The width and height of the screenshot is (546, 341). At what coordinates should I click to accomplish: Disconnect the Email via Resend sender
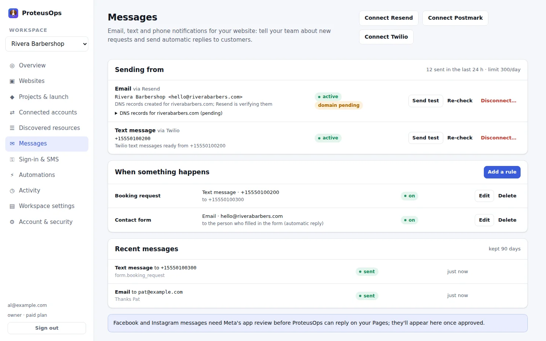499,101
